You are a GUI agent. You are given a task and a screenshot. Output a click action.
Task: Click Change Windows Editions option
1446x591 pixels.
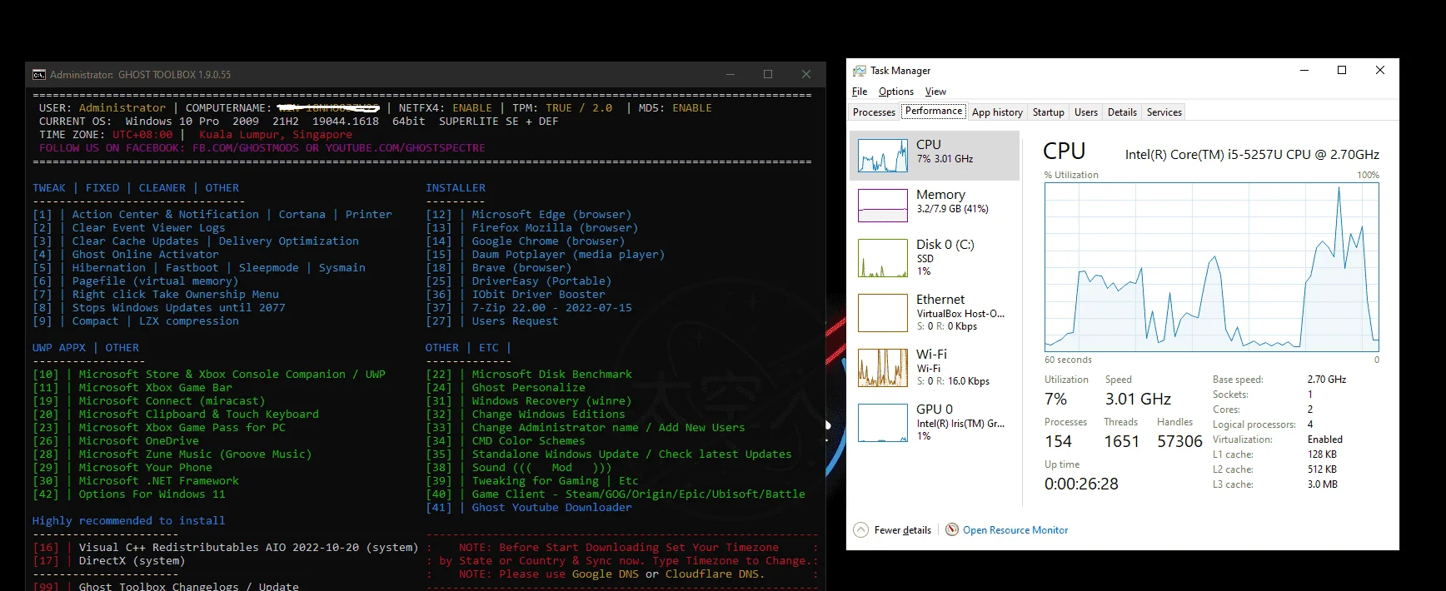[x=526, y=414]
